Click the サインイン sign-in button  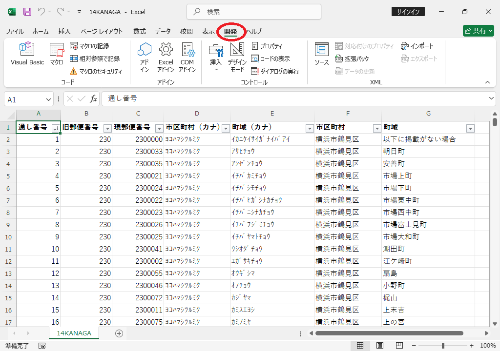click(408, 12)
